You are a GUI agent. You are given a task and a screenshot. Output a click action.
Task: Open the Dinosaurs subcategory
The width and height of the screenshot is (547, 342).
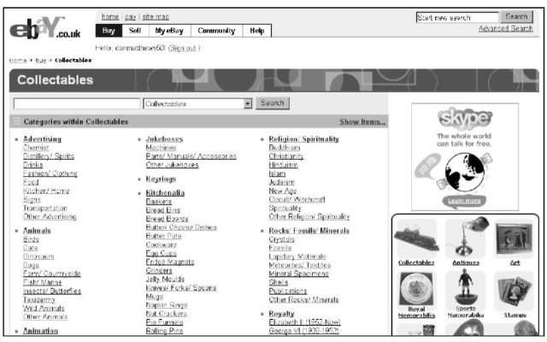[38, 256]
